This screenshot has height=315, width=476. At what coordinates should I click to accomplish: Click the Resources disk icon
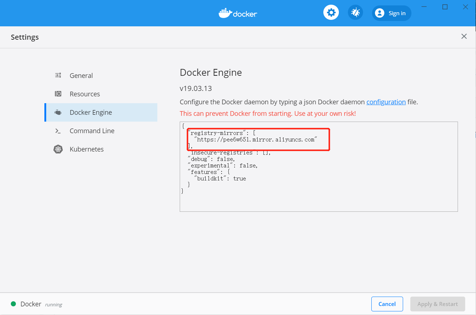coord(58,94)
